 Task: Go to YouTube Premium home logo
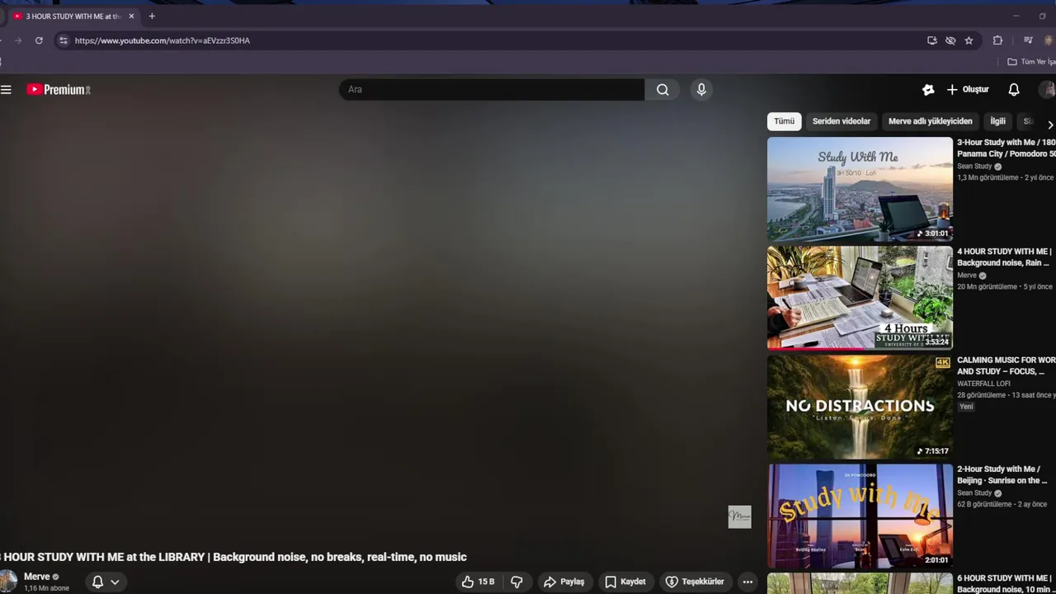click(x=58, y=90)
